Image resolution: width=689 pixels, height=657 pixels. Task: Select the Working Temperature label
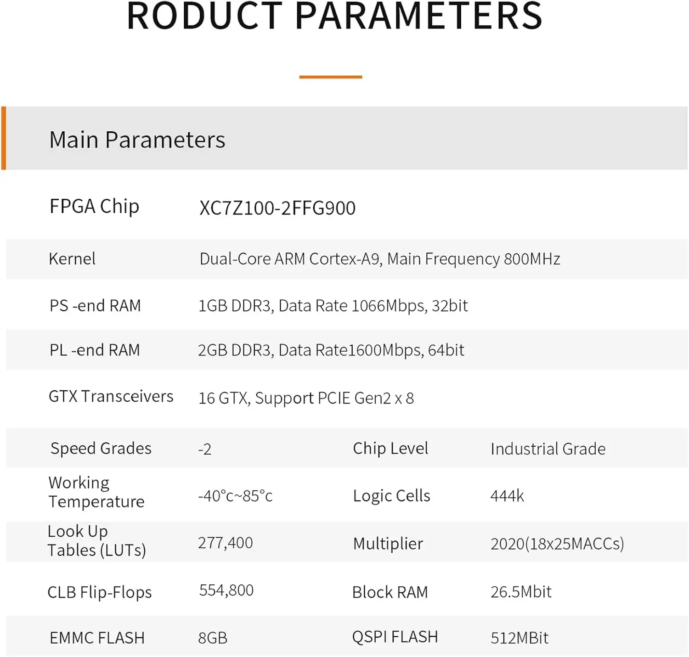tap(96, 492)
